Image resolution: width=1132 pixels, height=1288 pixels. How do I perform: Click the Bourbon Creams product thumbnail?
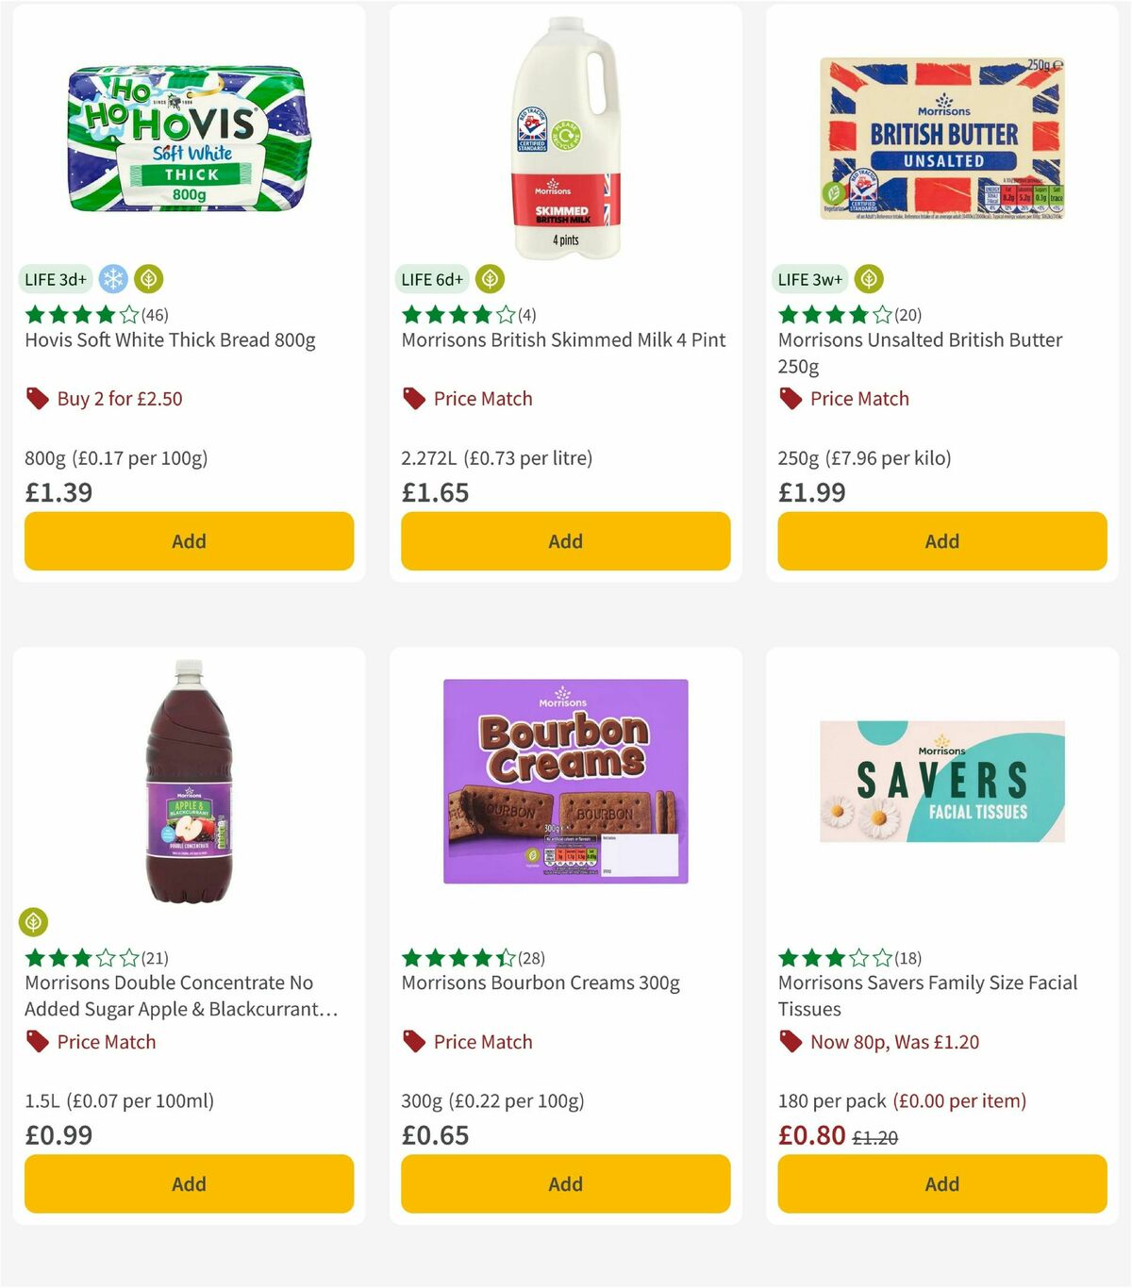tap(564, 783)
